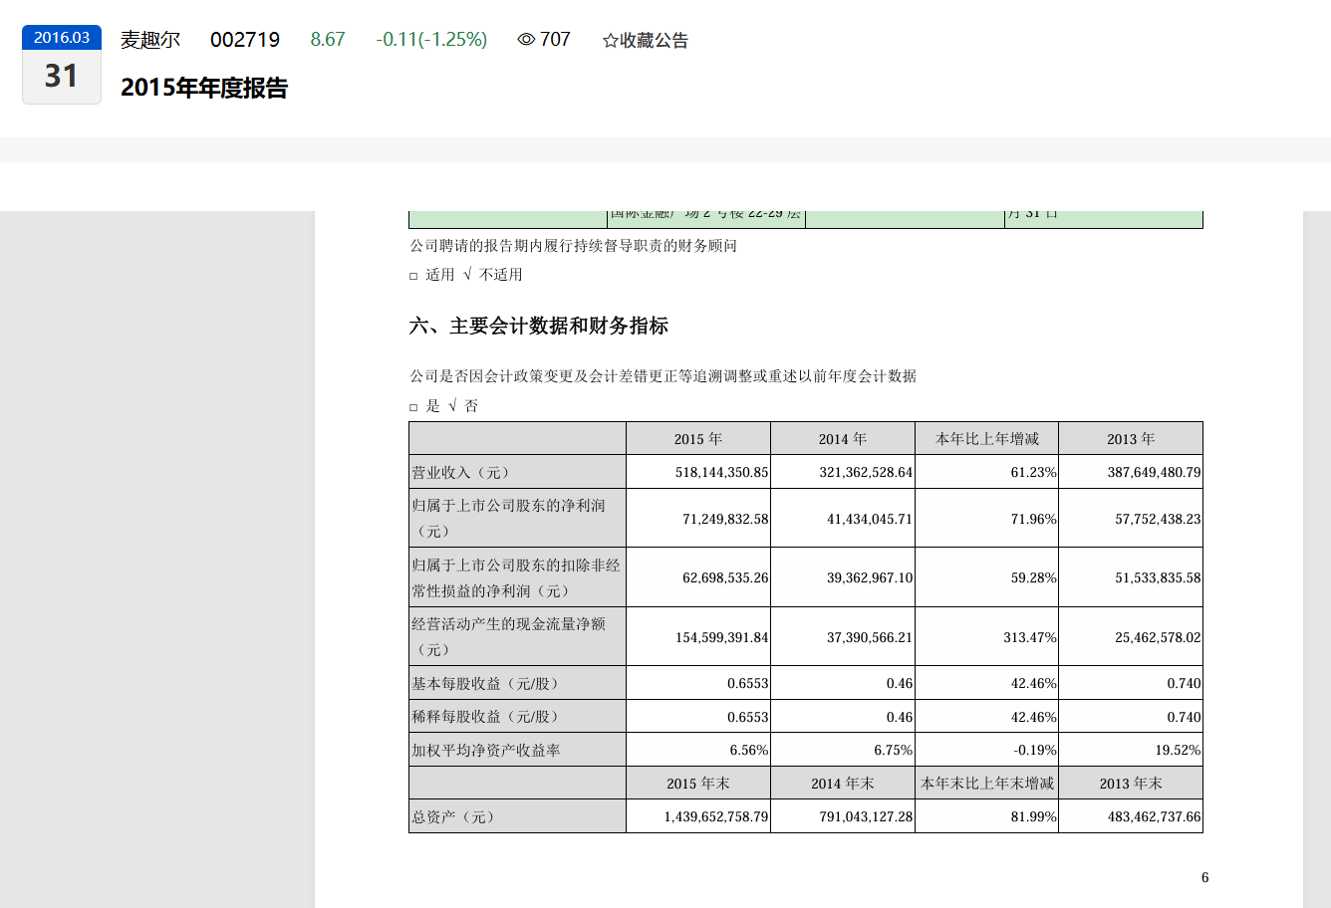Click the 加权平均净资产收益率 row label
Screen dimensions: 1331x908
pos(517,750)
